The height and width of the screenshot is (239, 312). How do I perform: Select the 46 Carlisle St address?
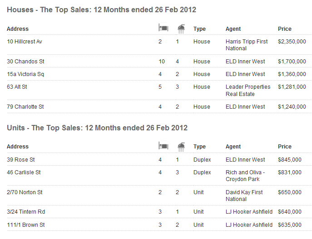point(24,172)
